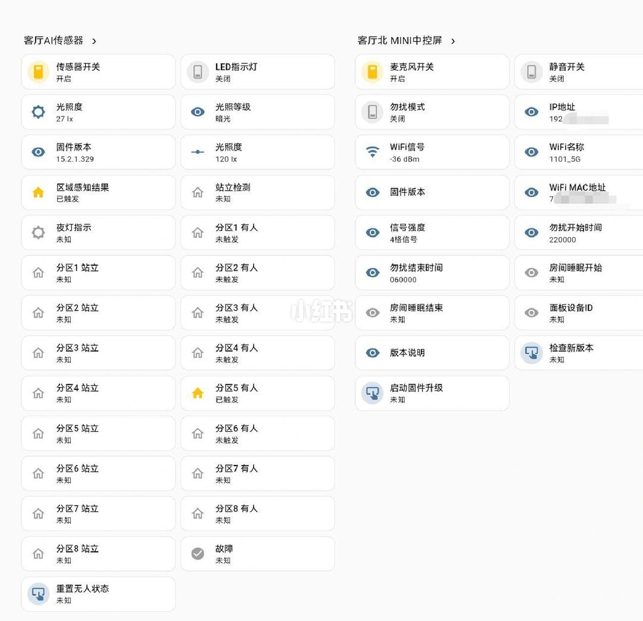Viewport: 643px width, 621px height.
Task: Click the home icon of 分区7 站立
Action: [39, 514]
